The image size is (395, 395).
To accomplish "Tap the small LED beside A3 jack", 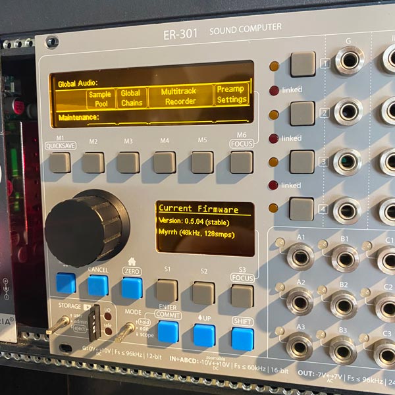I will tap(279, 330).
